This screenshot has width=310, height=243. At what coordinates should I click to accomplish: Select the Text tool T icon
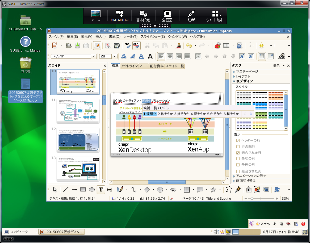pos(101,190)
